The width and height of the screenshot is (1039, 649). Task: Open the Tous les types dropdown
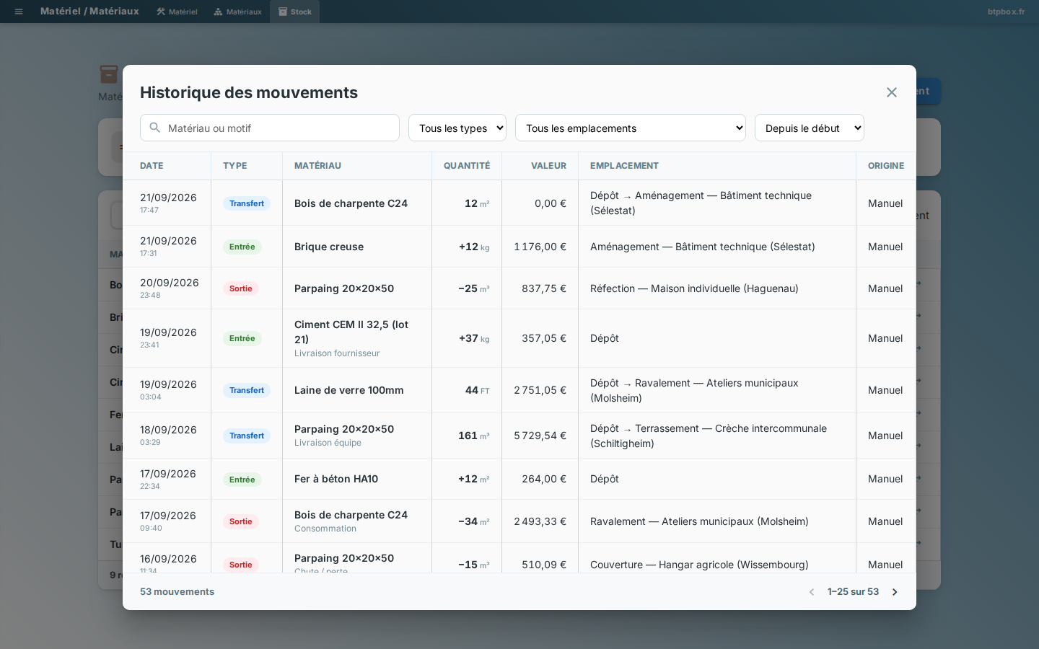[457, 128]
